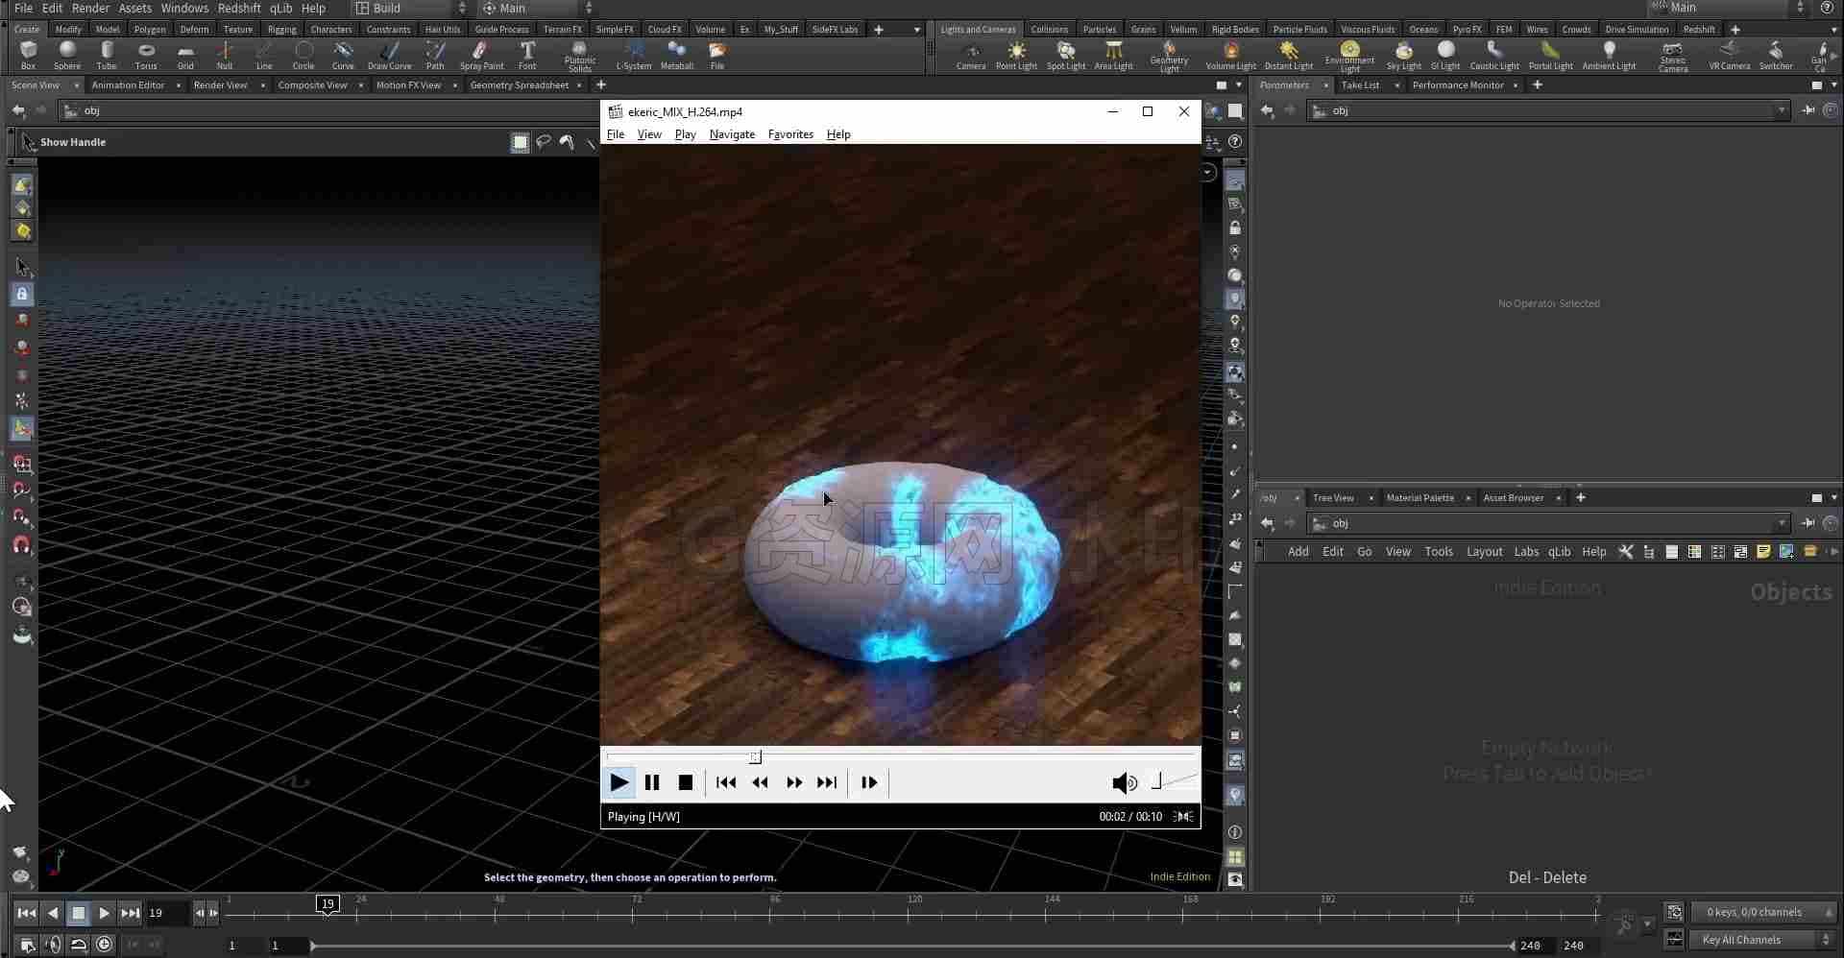This screenshot has width=1844, height=958.
Task: Open the Redshift menu
Action: (239, 8)
